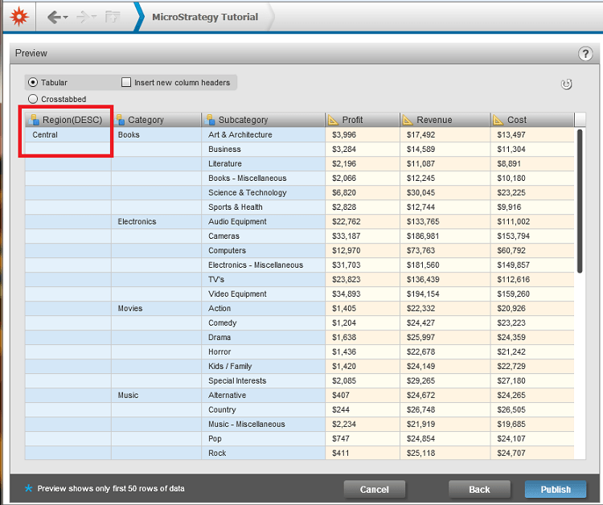Click the Audio Equipment cell

[263, 221]
